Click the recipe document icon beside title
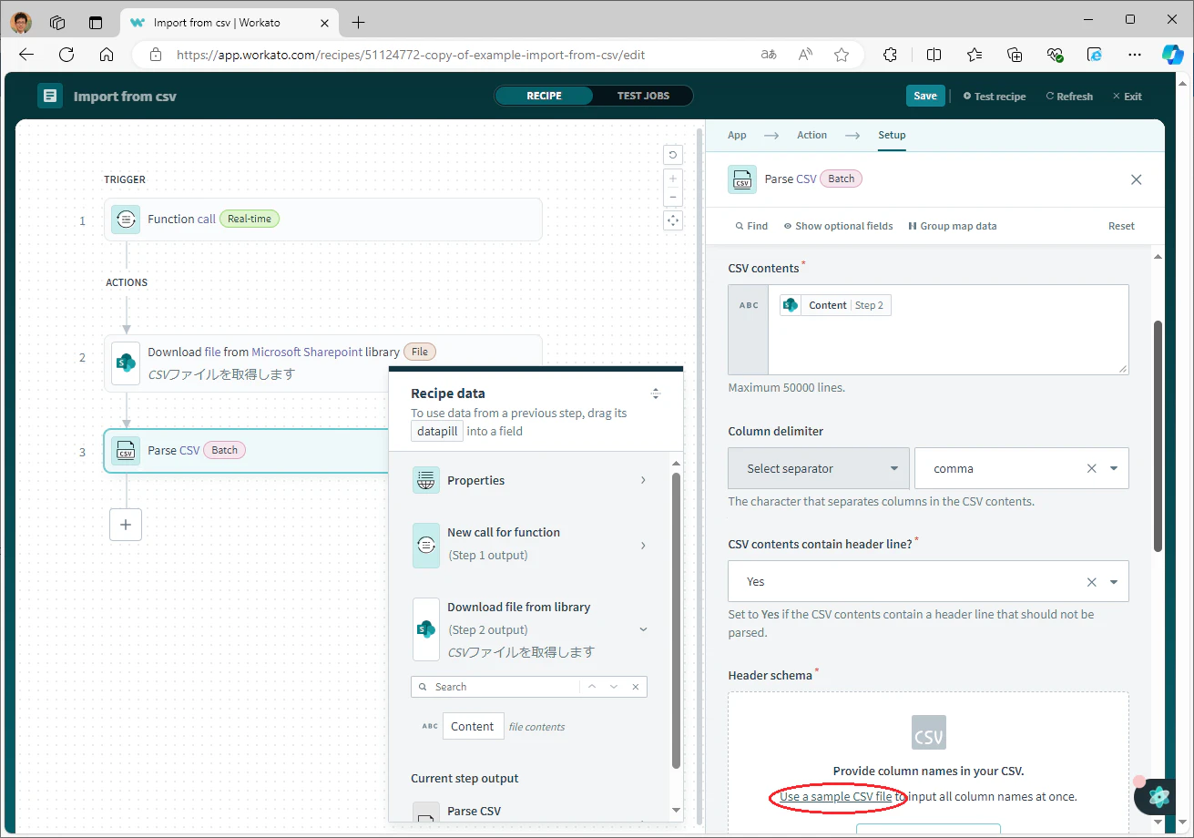Image resolution: width=1194 pixels, height=838 pixels. click(50, 96)
